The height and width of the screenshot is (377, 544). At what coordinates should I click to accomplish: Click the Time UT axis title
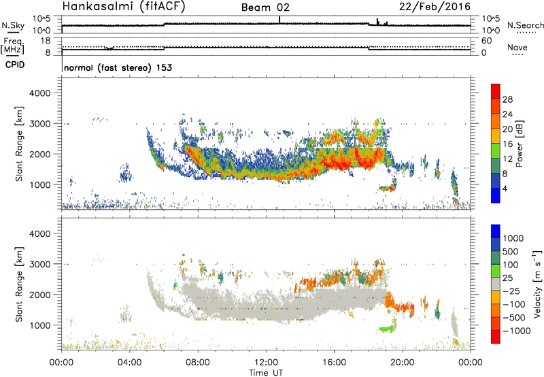(266, 373)
